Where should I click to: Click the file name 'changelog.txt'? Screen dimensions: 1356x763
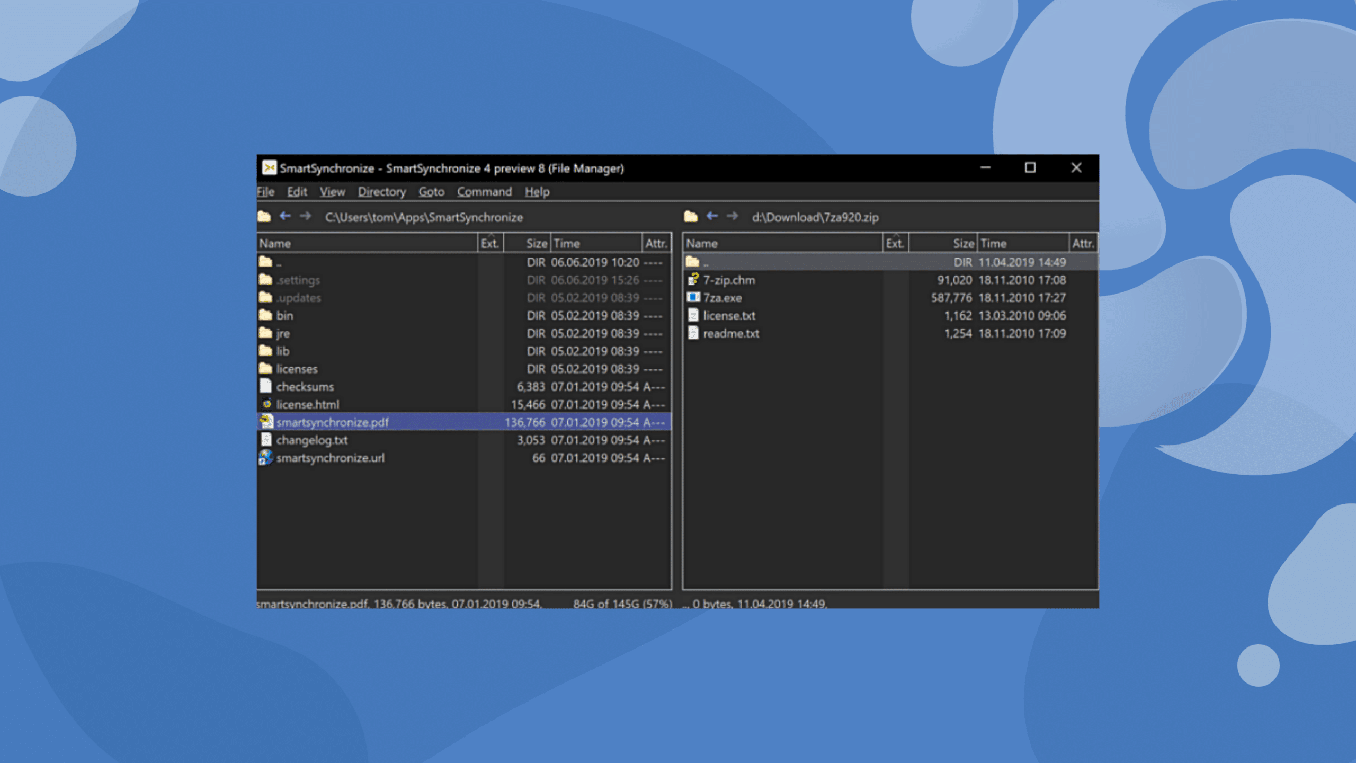[x=312, y=440]
